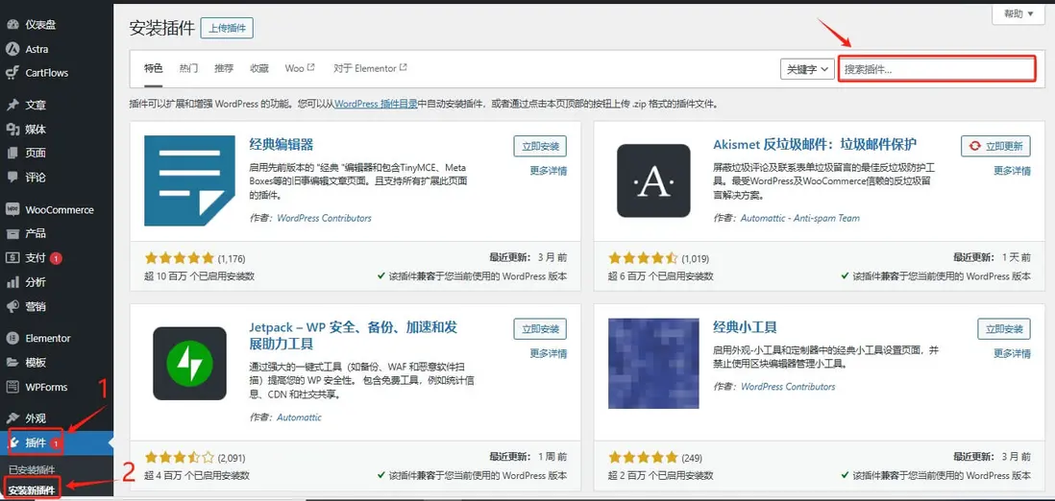The image size is (1055, 501).
Task: Click the 媒体 media icon in sidebar
Action: pyautogui.click(x=12, y=129)
